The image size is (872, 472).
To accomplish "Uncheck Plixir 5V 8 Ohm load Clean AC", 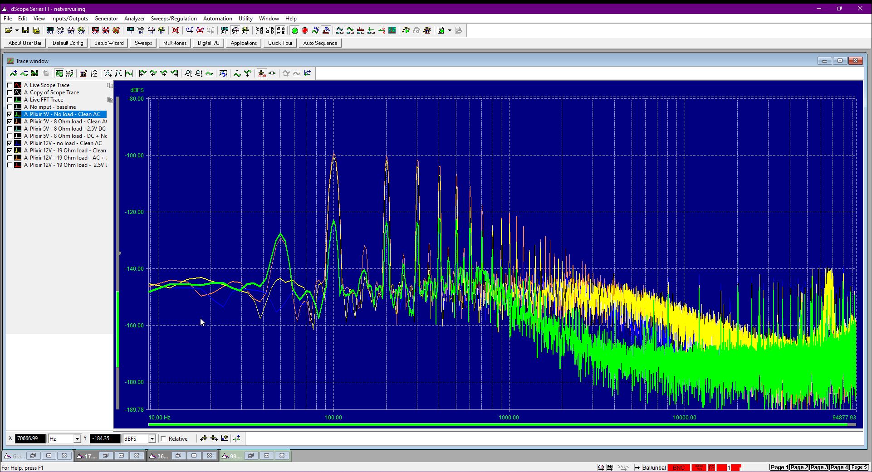I will tap(10, 122).
